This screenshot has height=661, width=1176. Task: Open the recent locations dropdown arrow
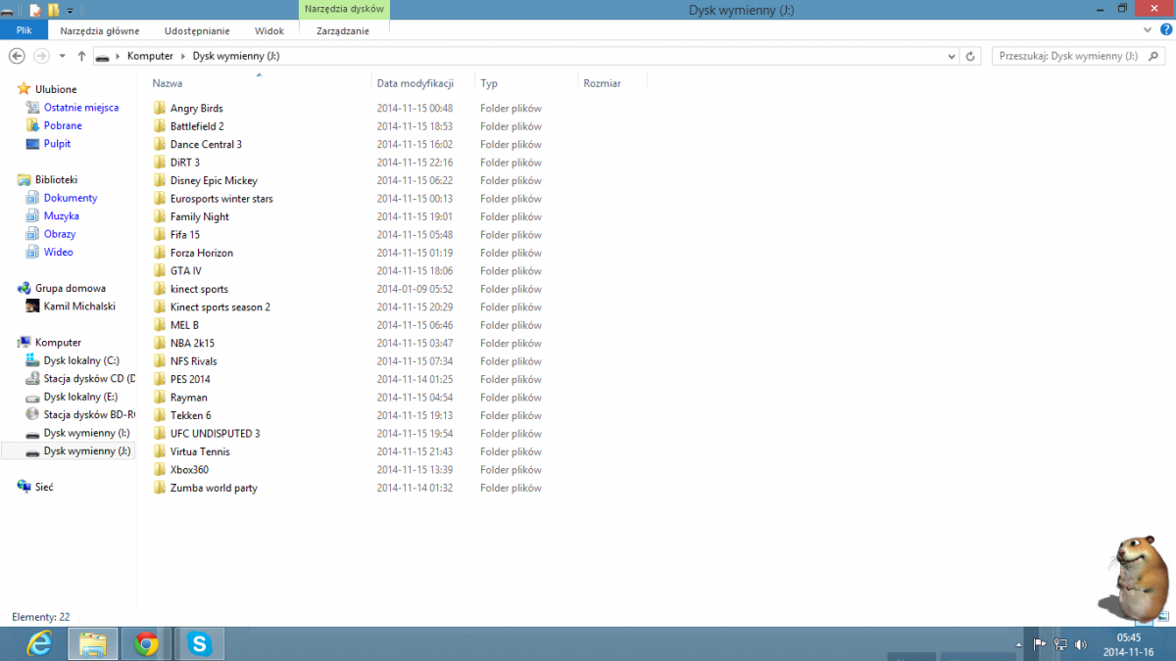click(x=62, y=56)
